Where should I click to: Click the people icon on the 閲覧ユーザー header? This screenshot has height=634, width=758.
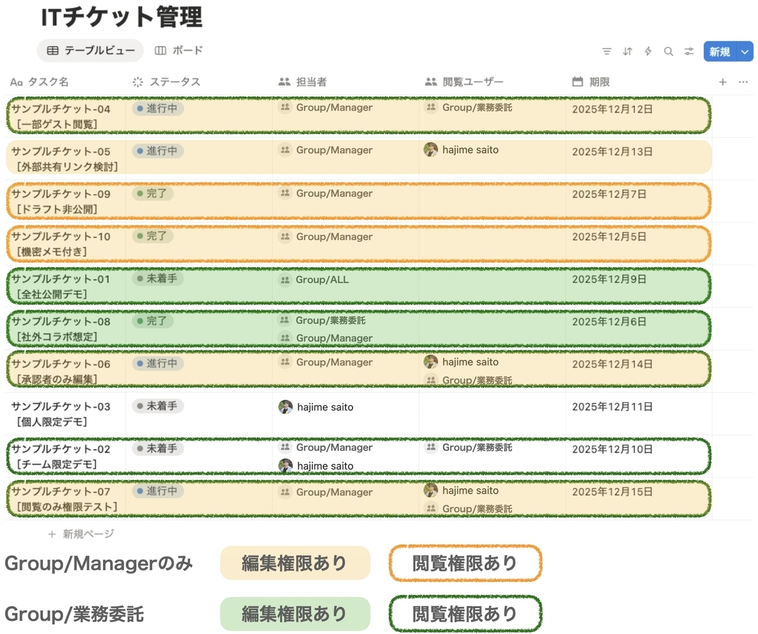click(430, 81)
